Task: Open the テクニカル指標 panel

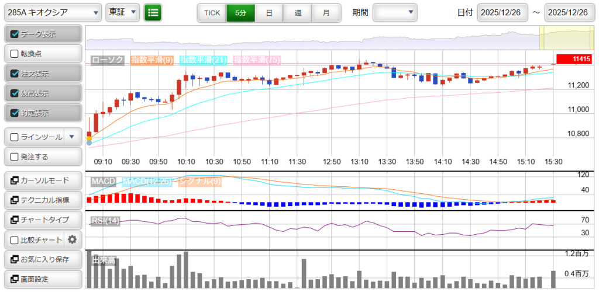Action: pos(43,200)
